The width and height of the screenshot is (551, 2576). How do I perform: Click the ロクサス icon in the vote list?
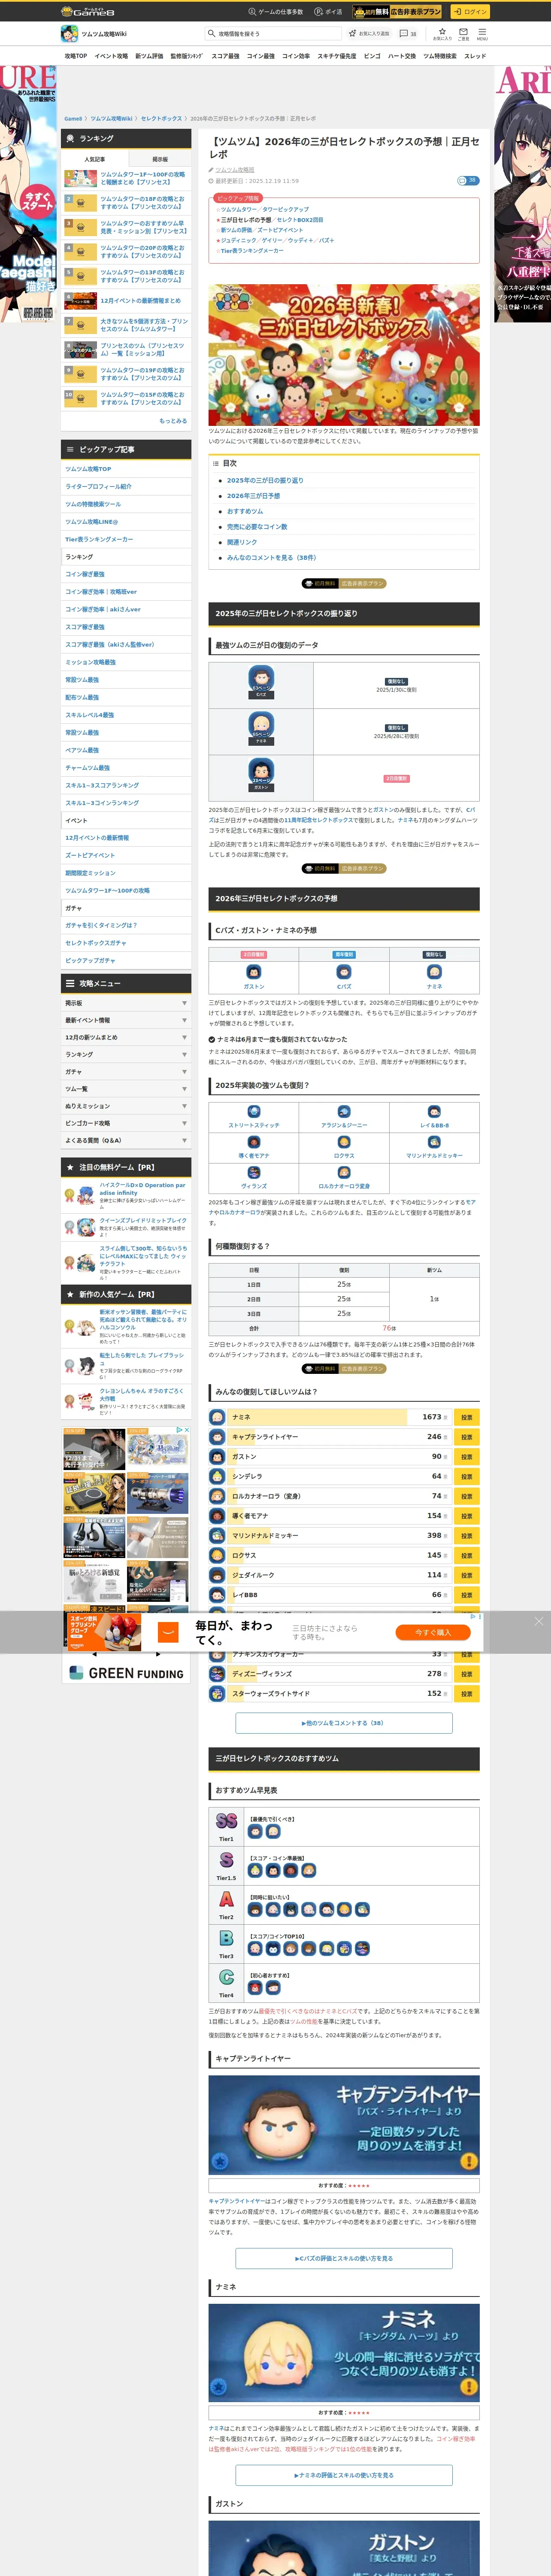click(217, 1555)
